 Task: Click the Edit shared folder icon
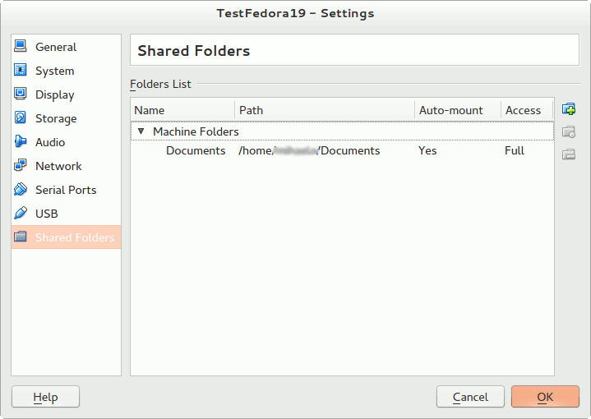coord(568,131)
